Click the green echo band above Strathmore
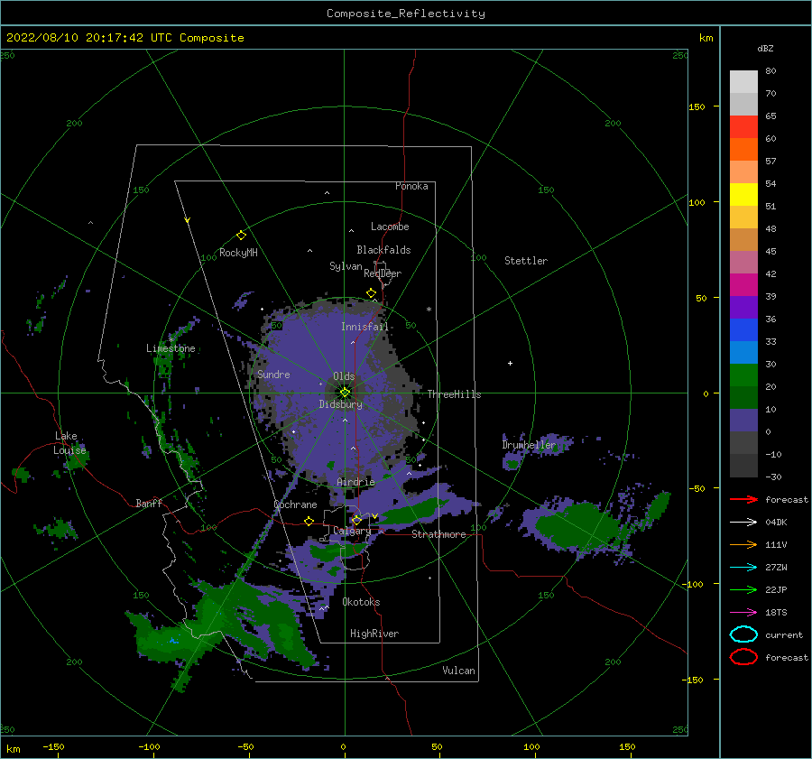The image size is (812, 759). point(411,512)
